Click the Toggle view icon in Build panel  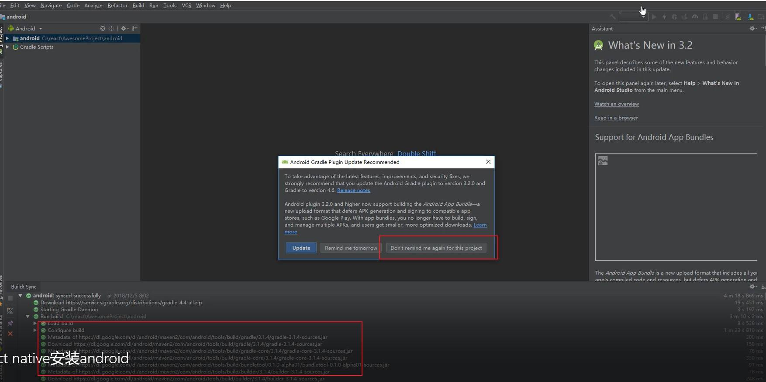pos(10,311)
